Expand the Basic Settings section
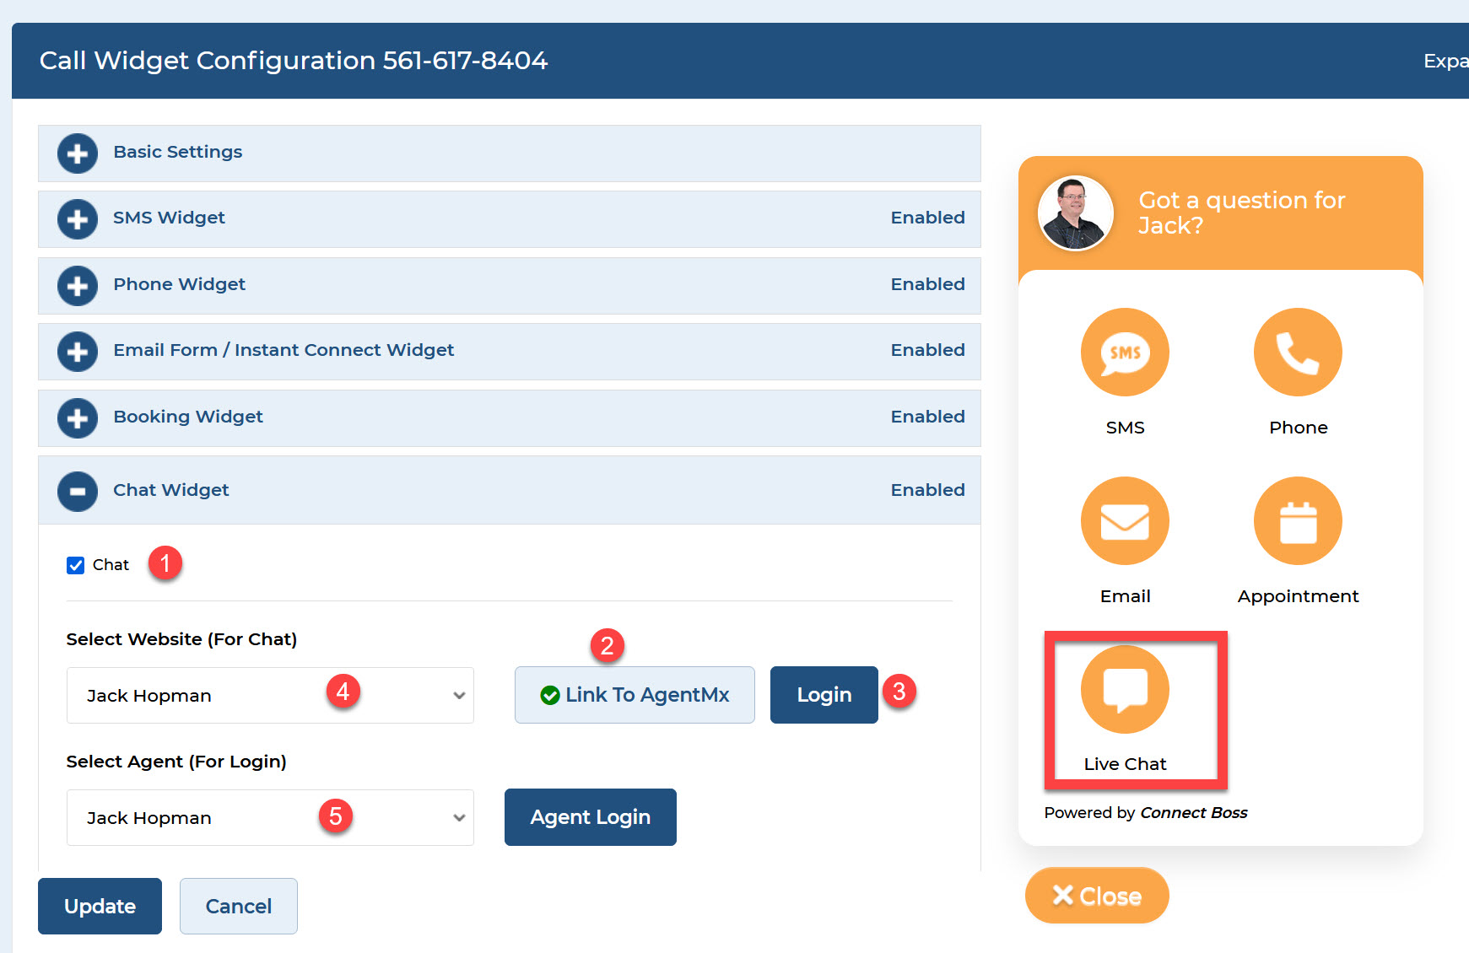Viewport: 1469px width, 953px height. pos(78,153)
